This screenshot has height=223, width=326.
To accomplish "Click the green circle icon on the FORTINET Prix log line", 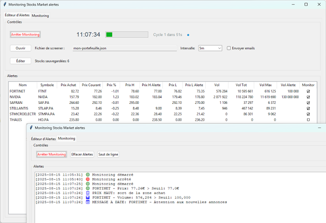I will [88, 188].
